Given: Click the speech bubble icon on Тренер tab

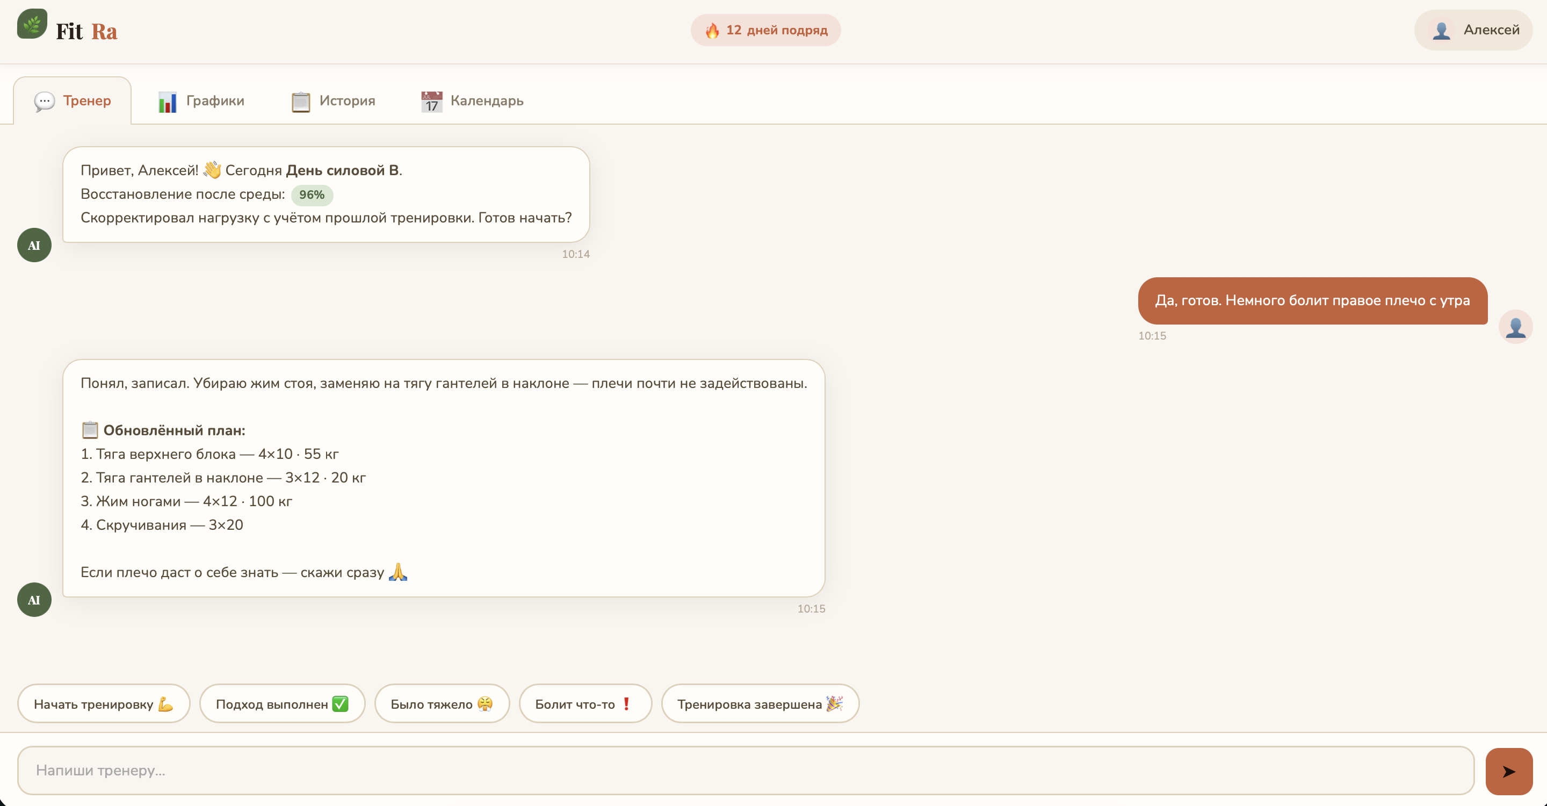Looking at the screenshot, I should click(44, 102).
